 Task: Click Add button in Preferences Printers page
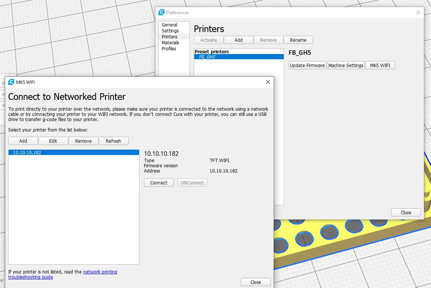239,40
